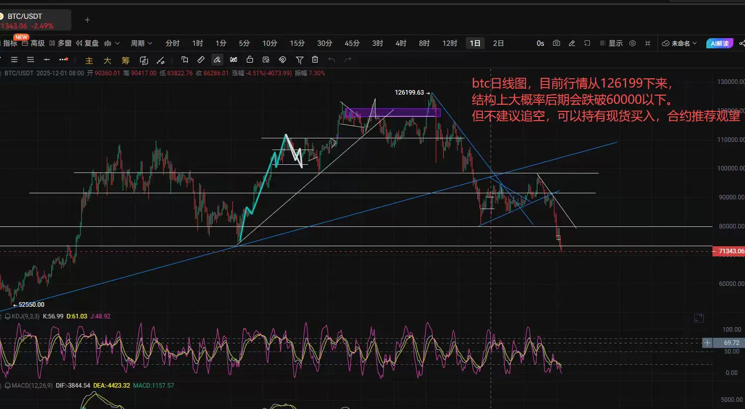Toggle the 主 main force indicator
The width and height of the screenshot is (745, 409).
[x=89, y=60]
